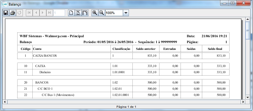Click the 'BANCOS' account name

42,83
